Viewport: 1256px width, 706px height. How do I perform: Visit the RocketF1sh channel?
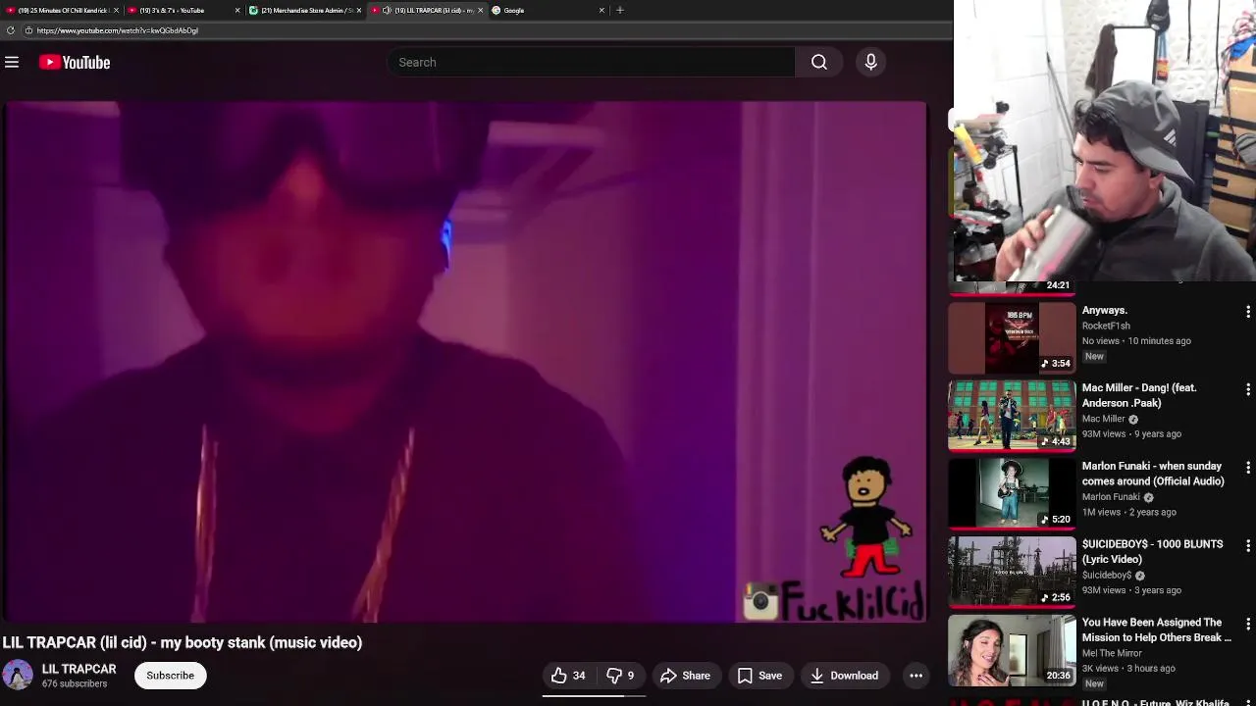(x=1106, y=326)
